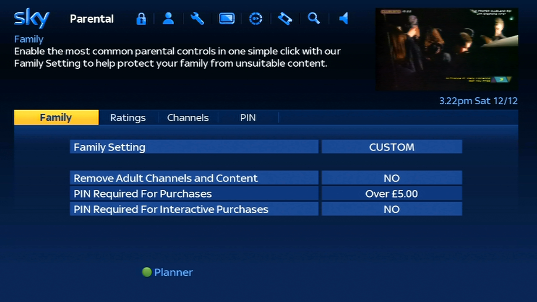Open the person profile icon
The image size is (537, 302).
(x=168, y=19)
